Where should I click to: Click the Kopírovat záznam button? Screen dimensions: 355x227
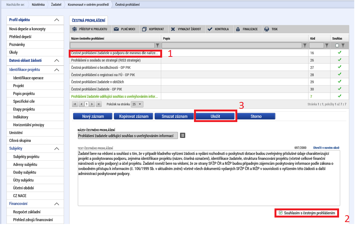coord(134,116)
